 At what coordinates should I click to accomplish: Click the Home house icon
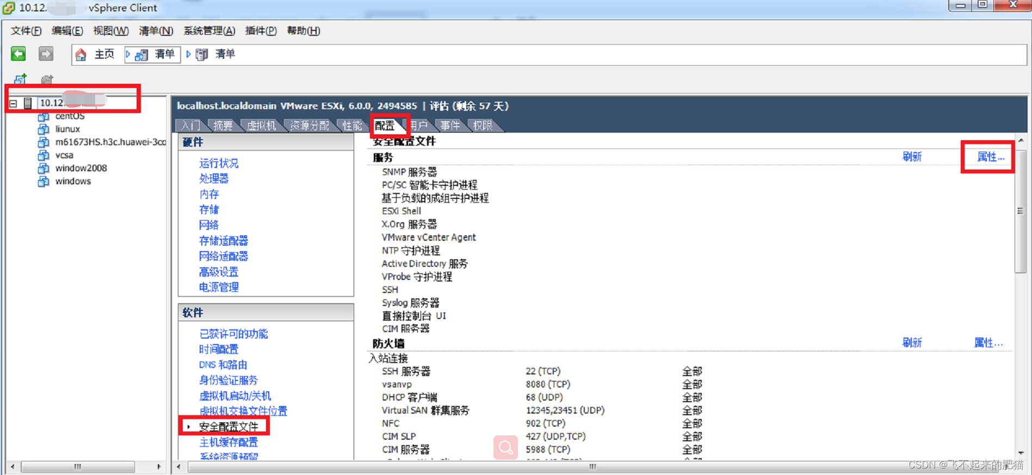81,54
